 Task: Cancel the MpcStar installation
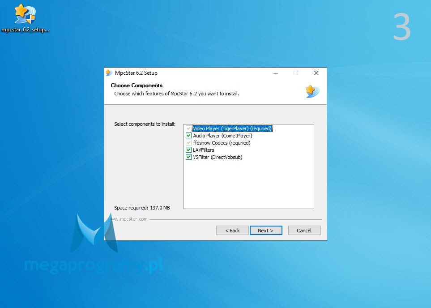[x=304, y=231]
